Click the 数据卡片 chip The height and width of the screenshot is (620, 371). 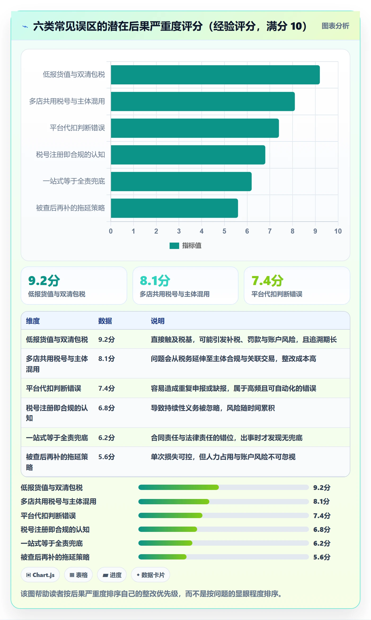click(151, 575)
